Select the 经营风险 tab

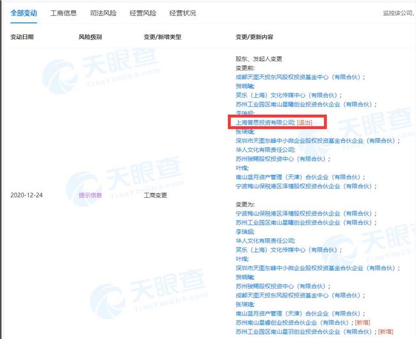143,13
